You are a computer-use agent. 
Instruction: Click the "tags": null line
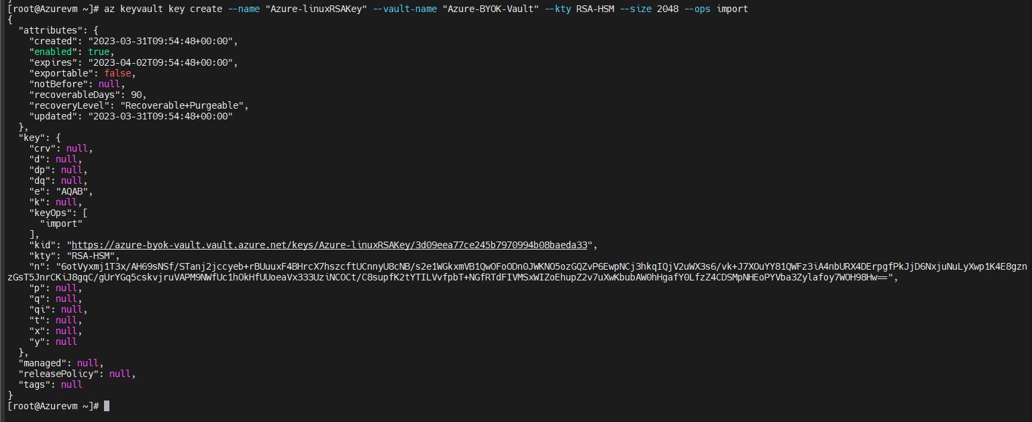(50, 384)
